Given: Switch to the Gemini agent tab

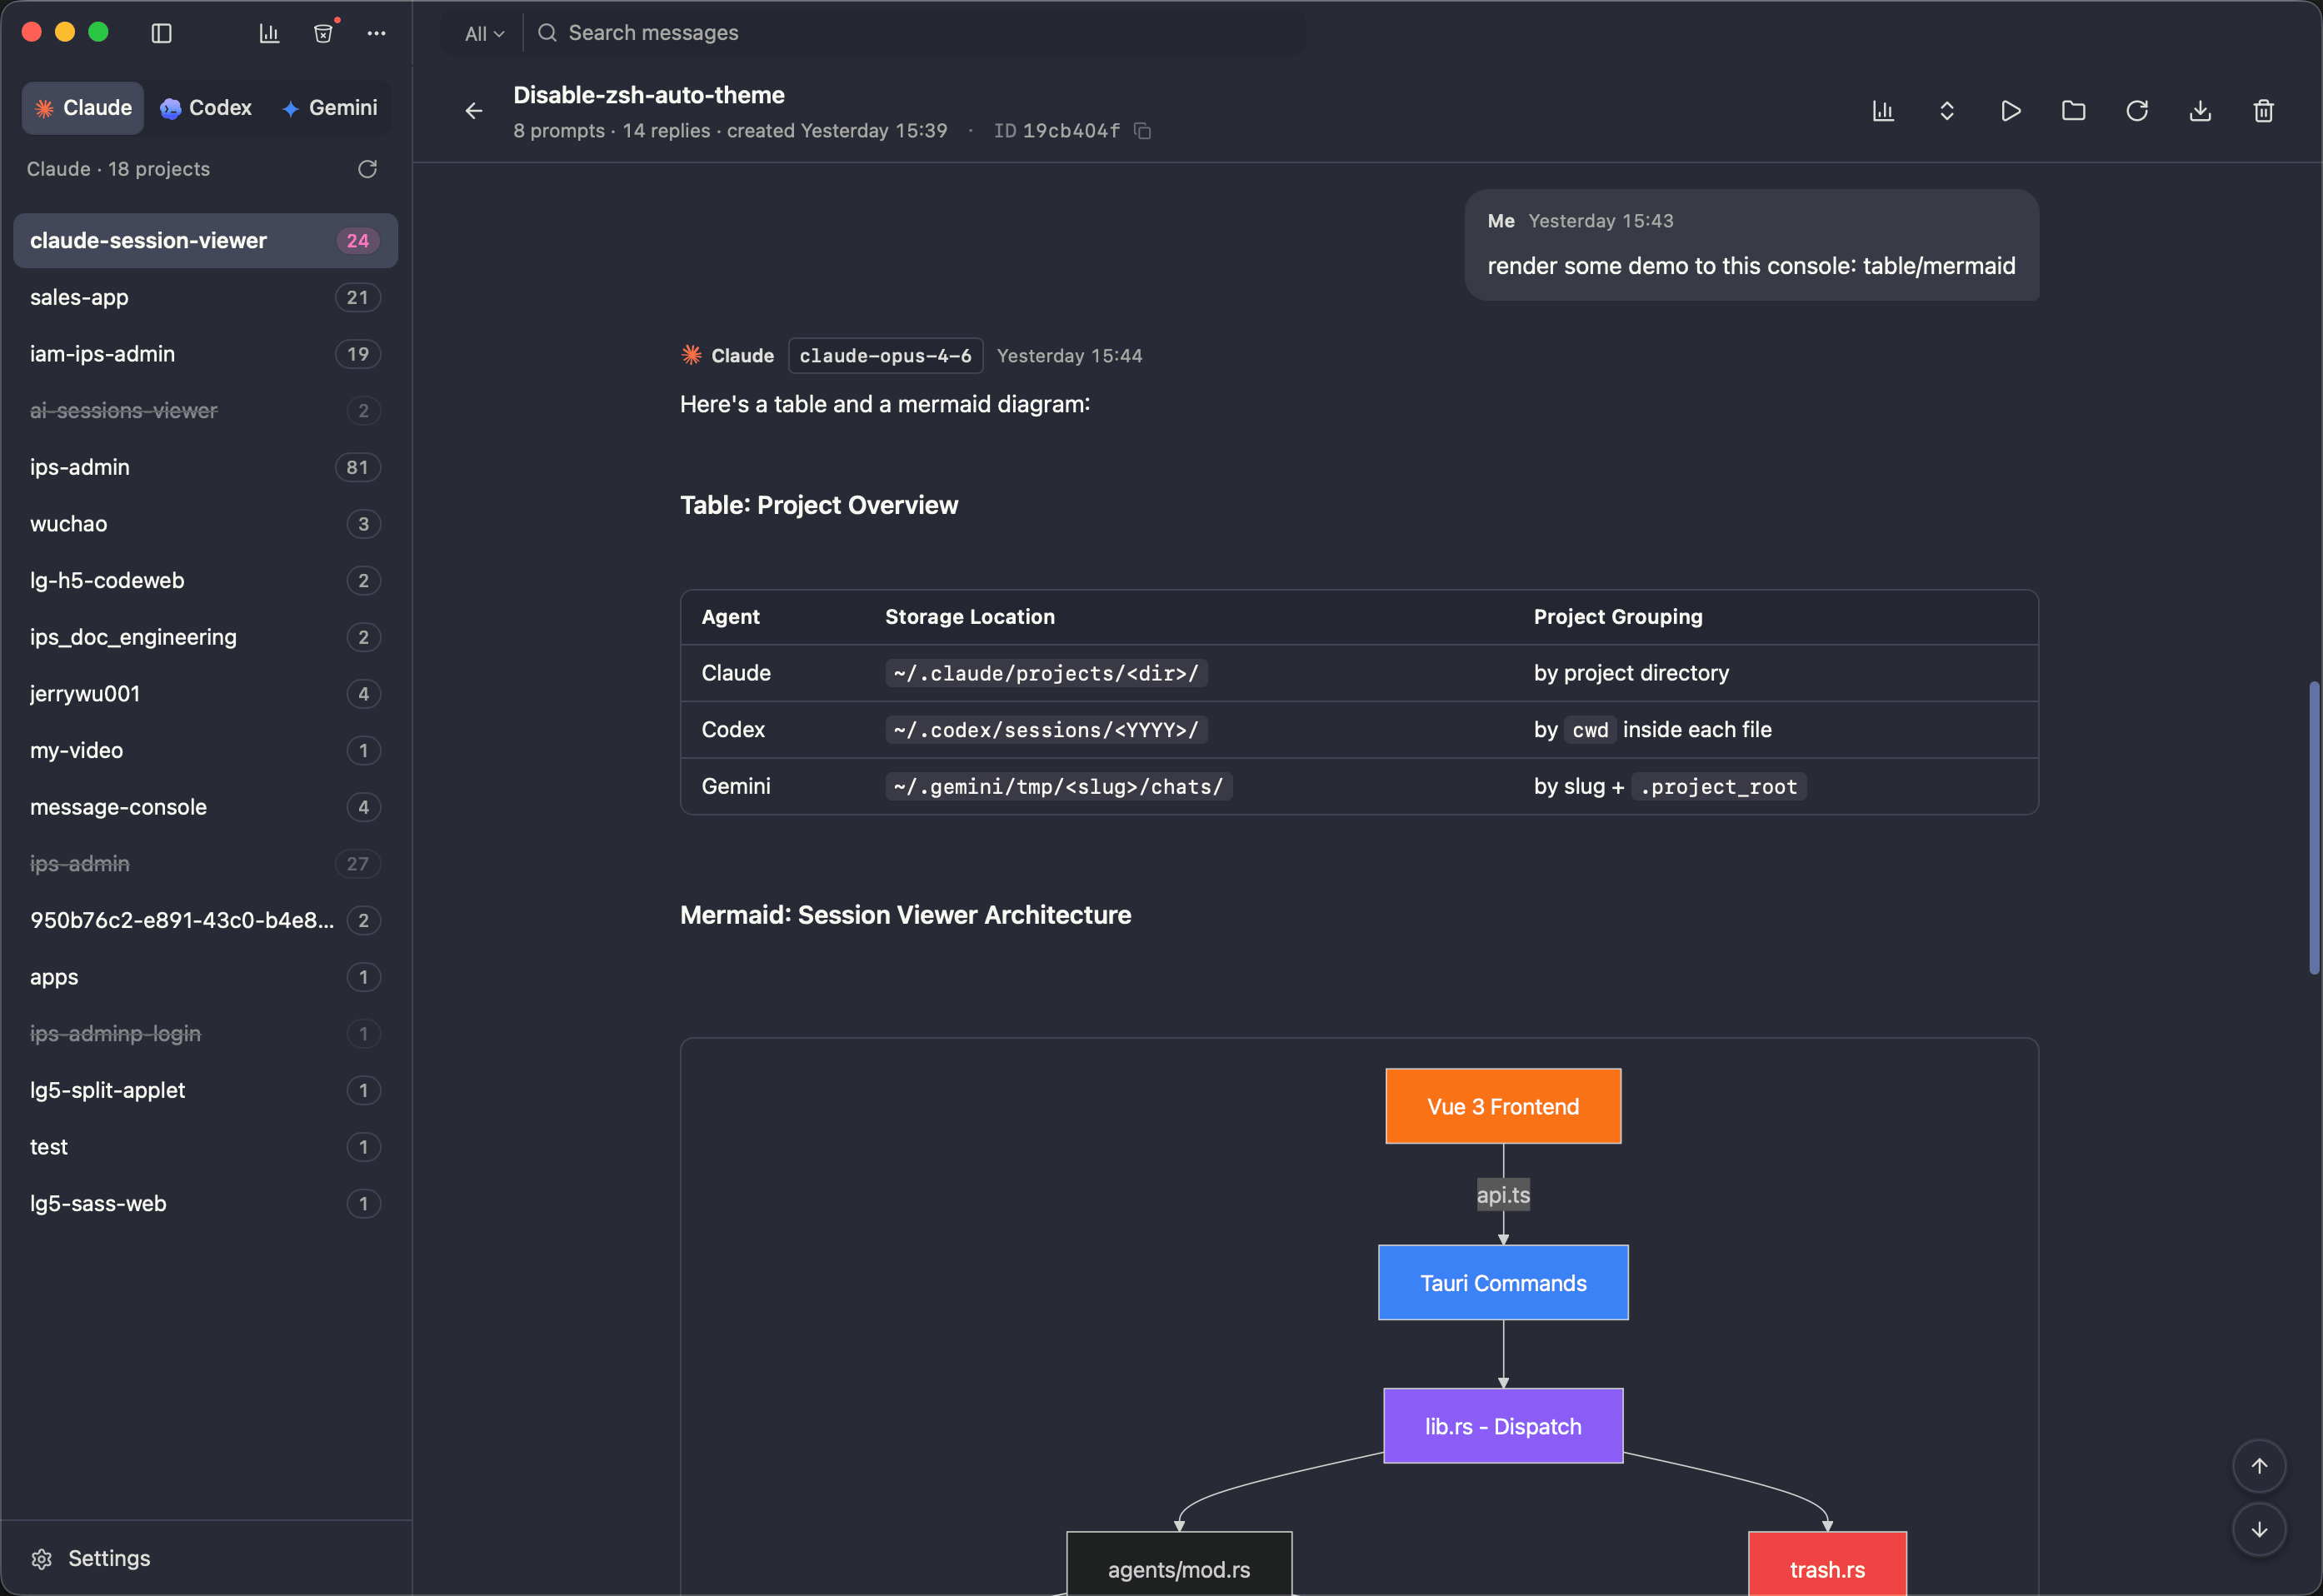Looking at the screenshot, I should click(329, 108).
